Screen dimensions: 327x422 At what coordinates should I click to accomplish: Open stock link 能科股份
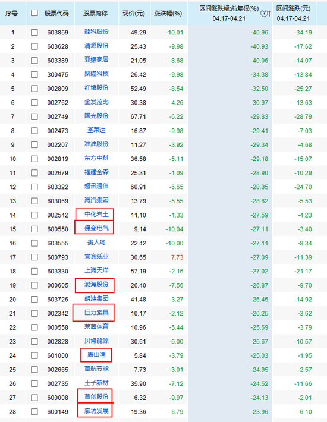[x=96, y=32]
